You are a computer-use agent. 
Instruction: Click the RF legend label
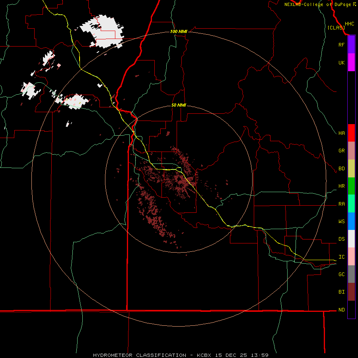341,45
